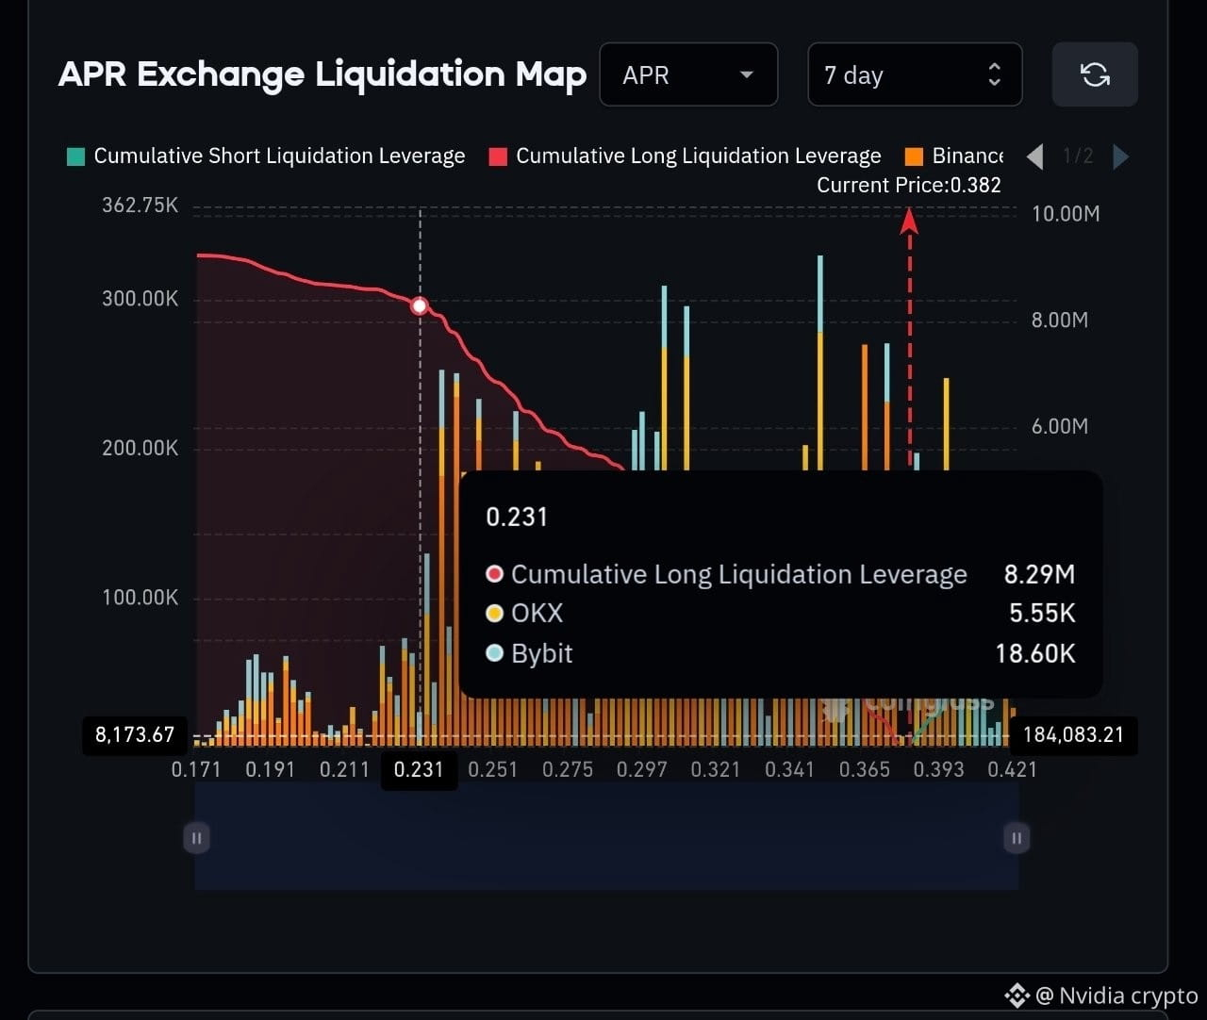Click the green Short Liquidation legend color square
The height and width of the screenshot is (1020, 1207).
(76, 156)
